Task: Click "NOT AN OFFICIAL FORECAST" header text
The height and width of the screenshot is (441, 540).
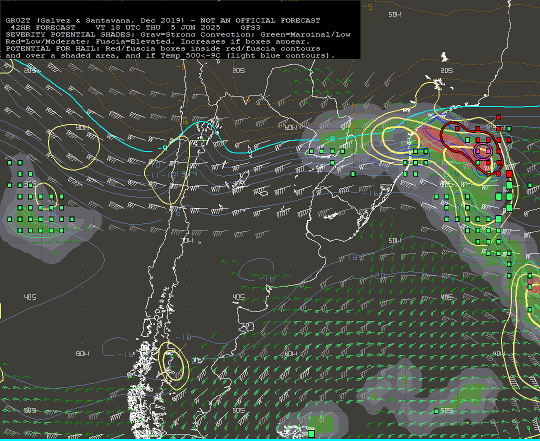Action: (x=260, y=20)
